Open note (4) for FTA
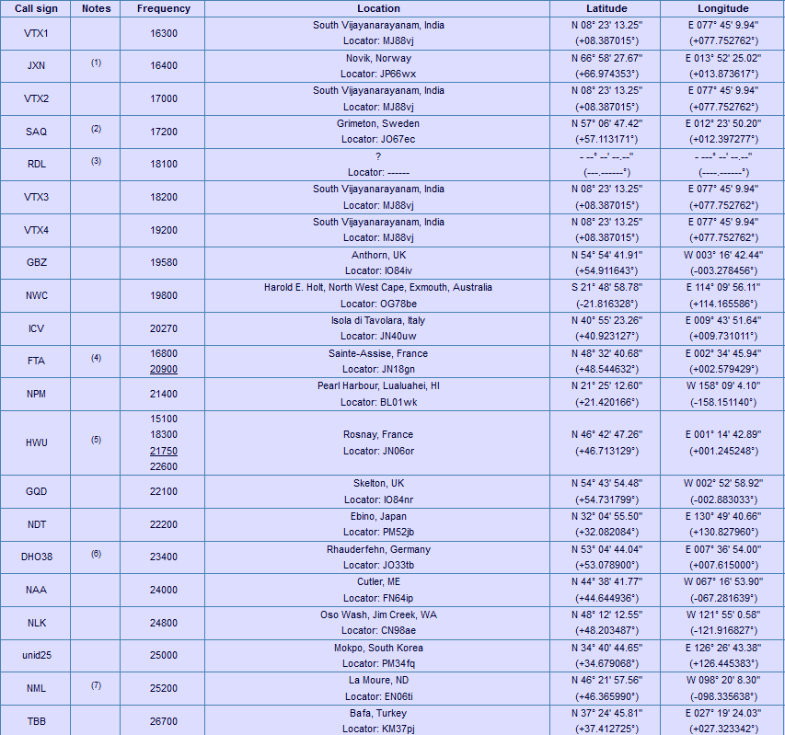The image size is (785, 735). (96, 358)
